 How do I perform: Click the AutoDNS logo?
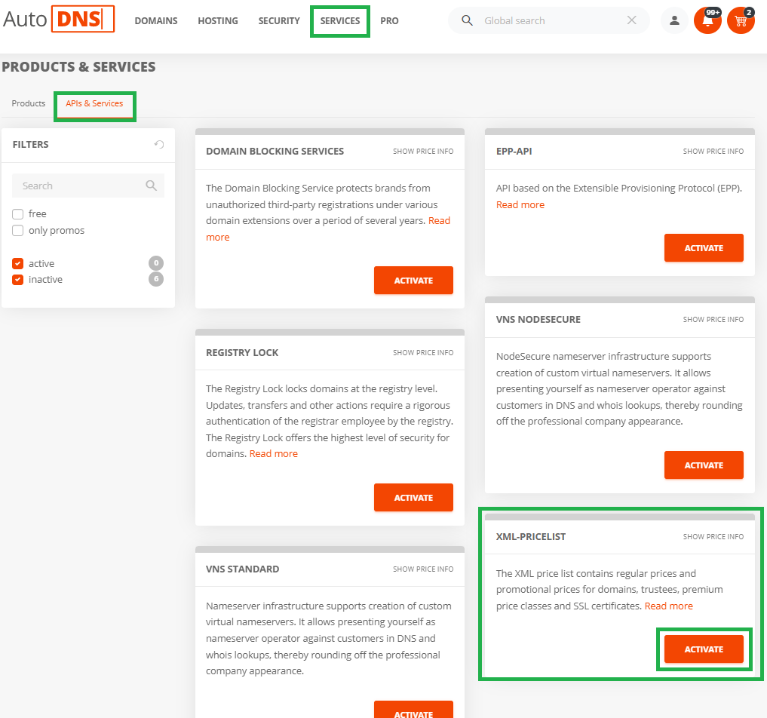point(59,19)
